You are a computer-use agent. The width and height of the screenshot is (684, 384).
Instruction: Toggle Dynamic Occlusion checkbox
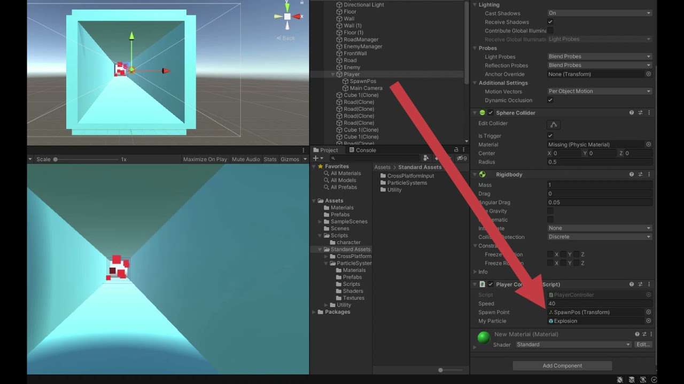[x=550, y=100]
